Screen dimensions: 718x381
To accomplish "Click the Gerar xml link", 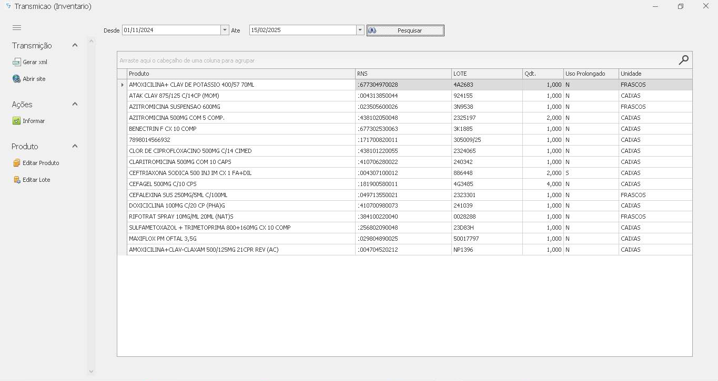I will (35, 62).
